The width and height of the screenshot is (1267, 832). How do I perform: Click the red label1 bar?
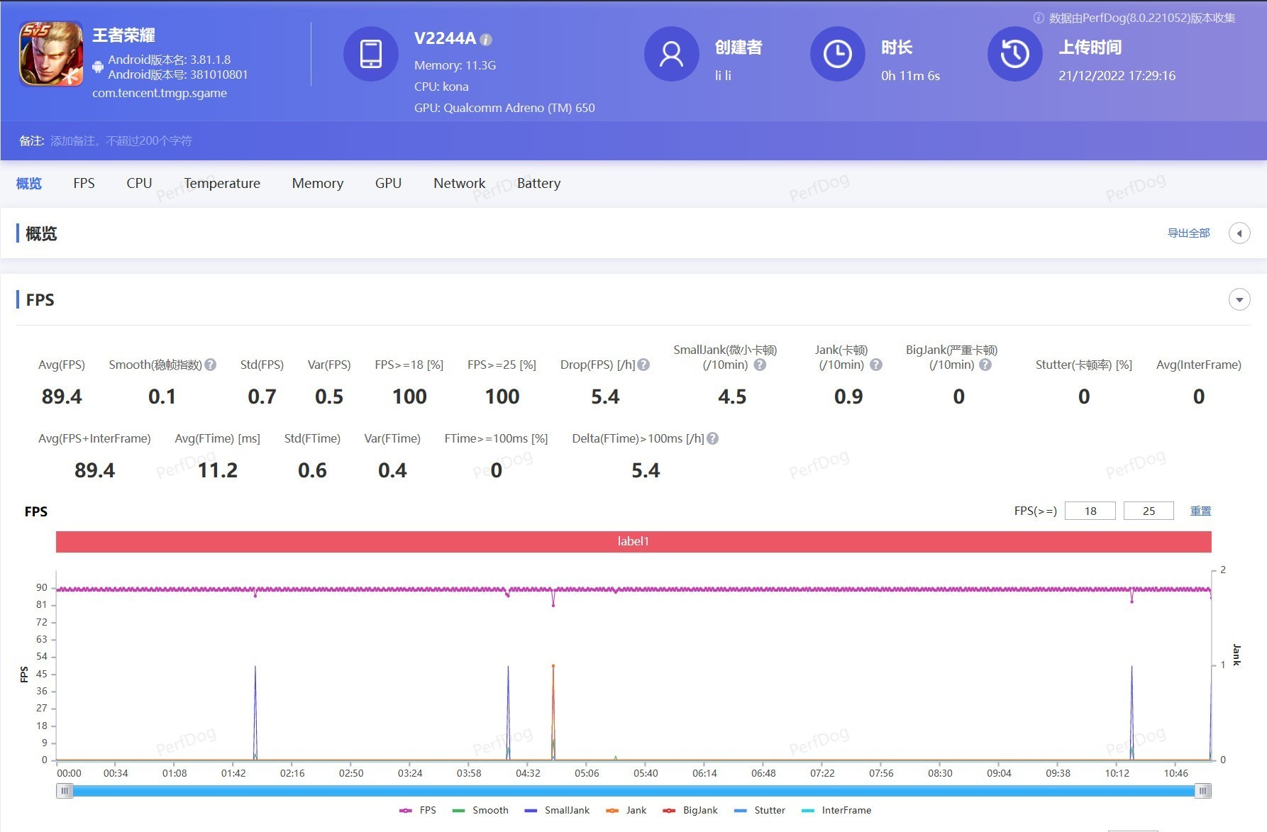click(633, 541)
